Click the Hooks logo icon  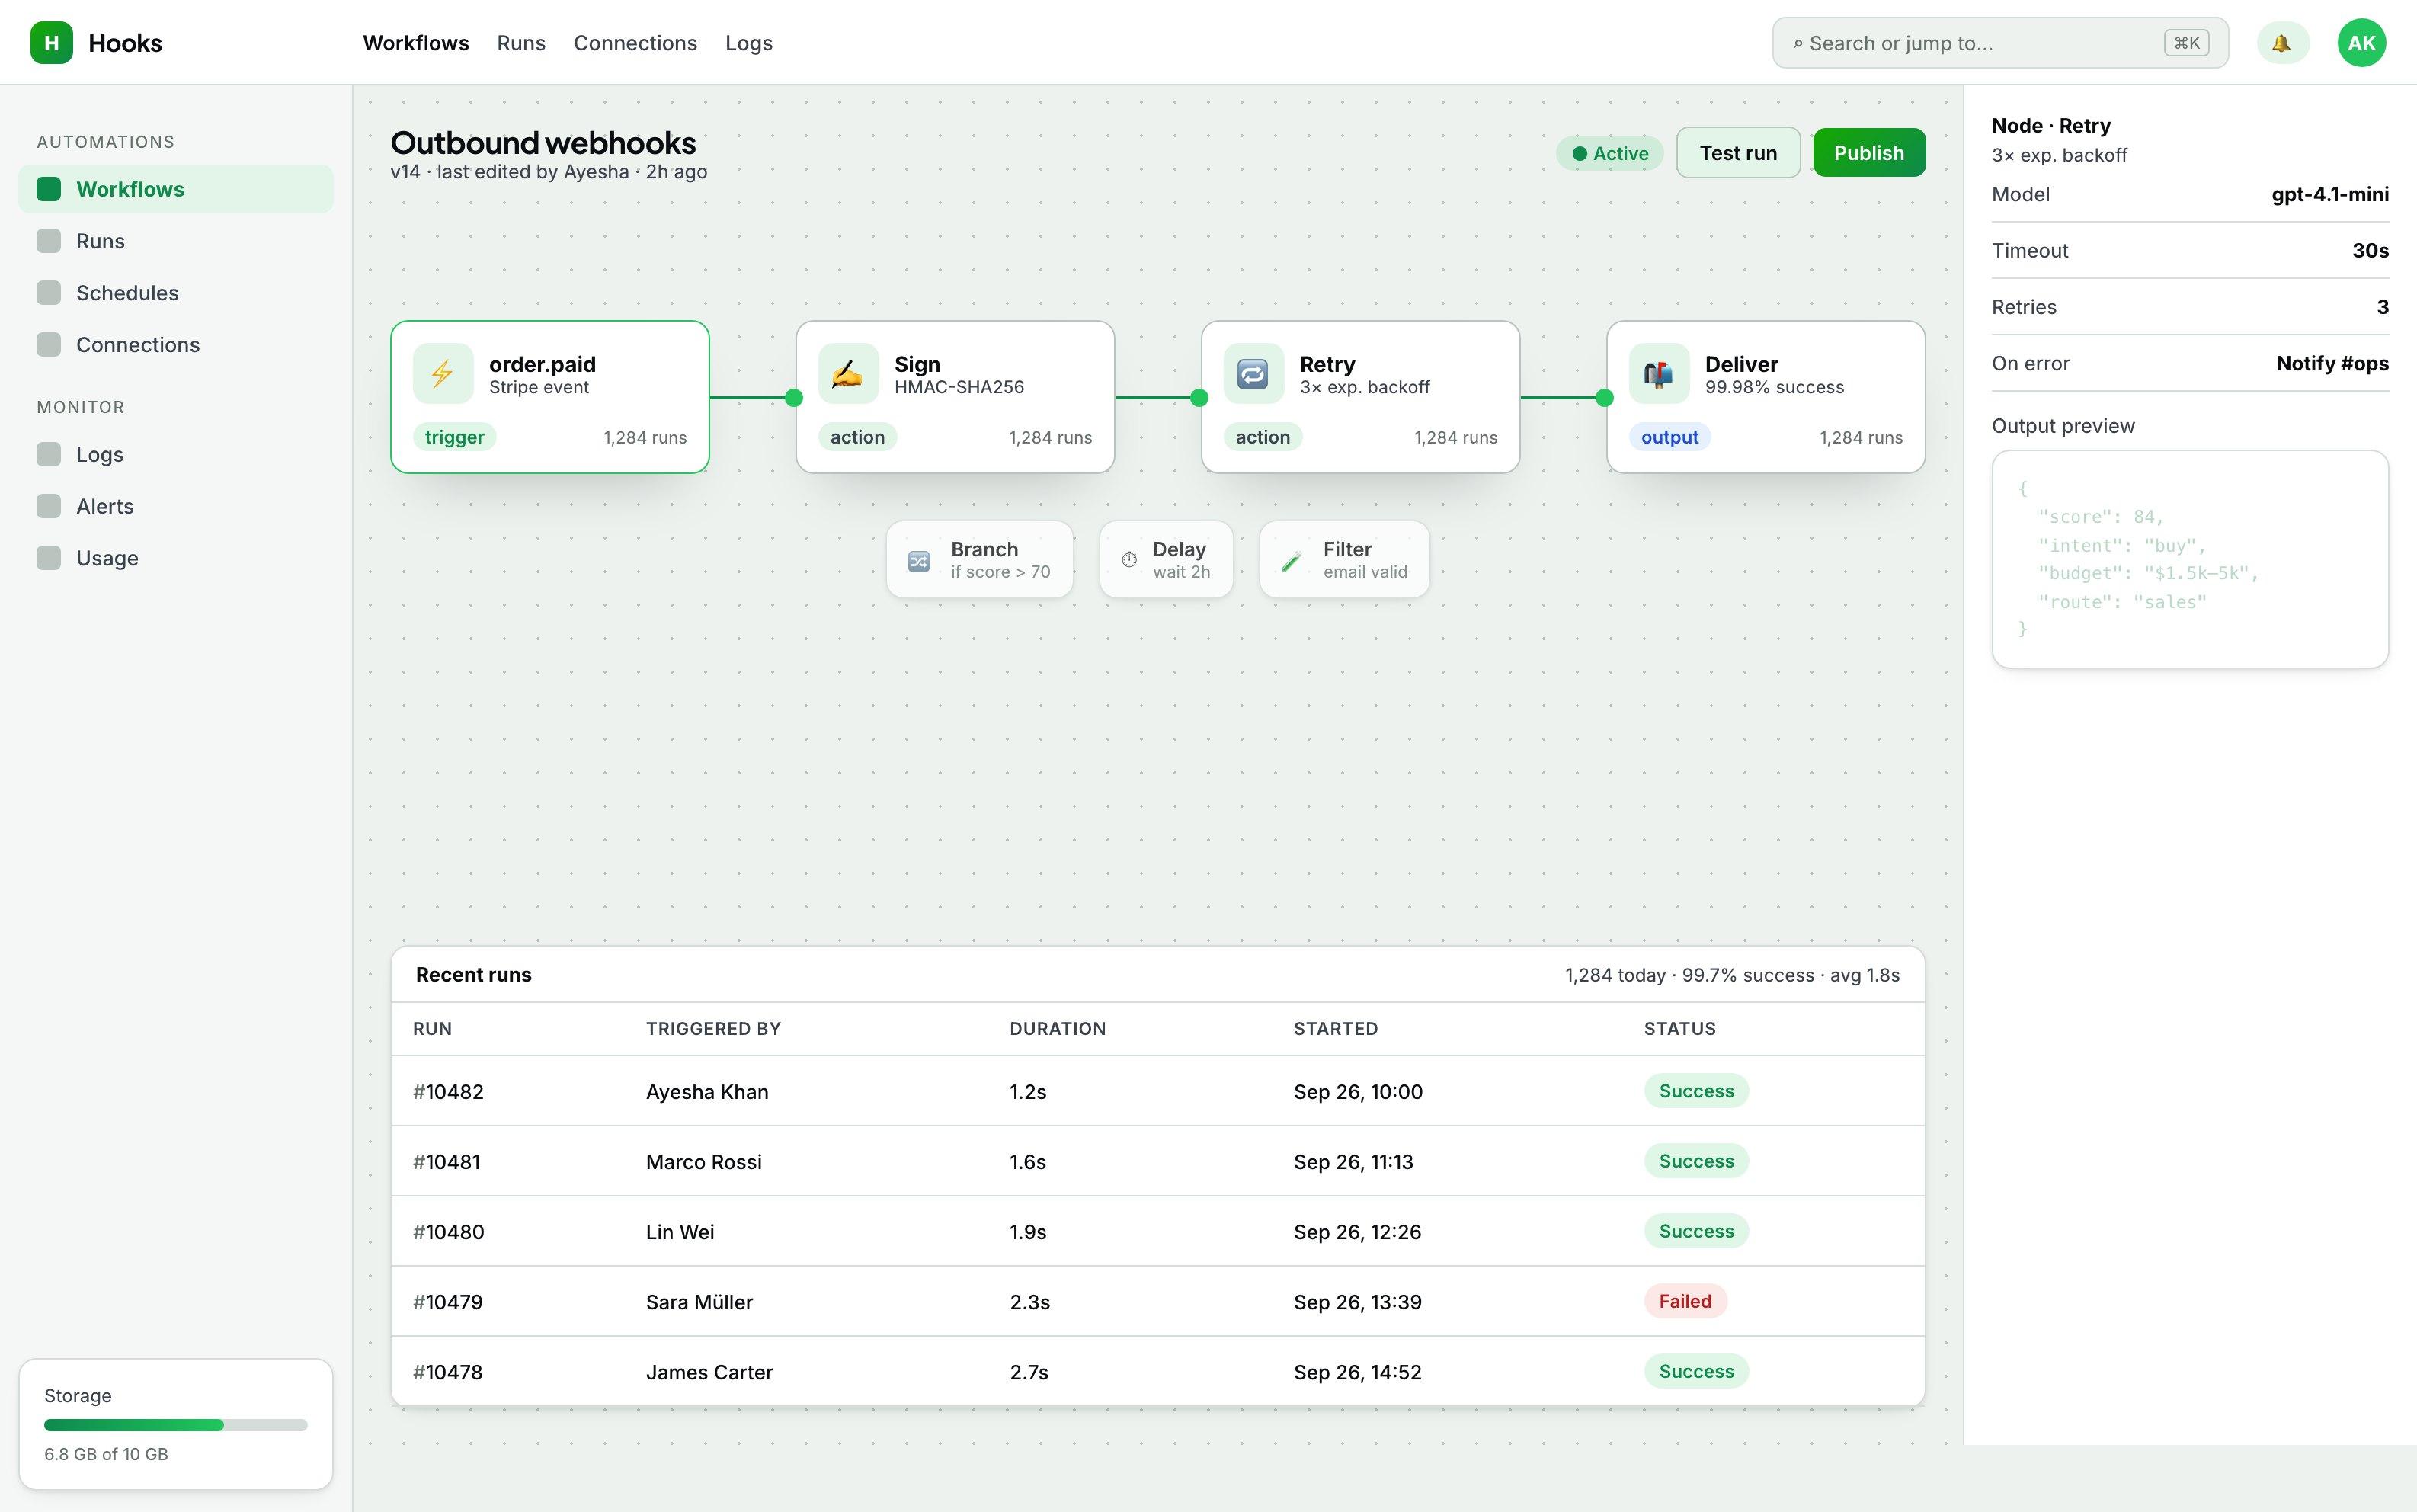(51, 42)
